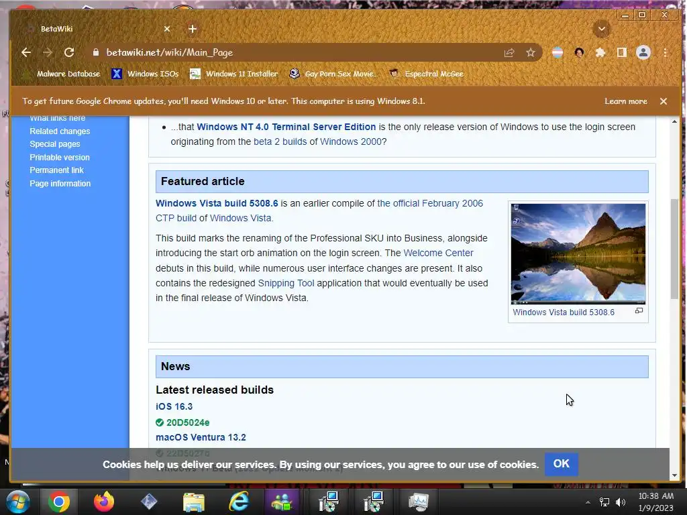Click Learn more on the update notice
Image resolution: width=687 pixels, height=515 pixels.
click(626, 101)
